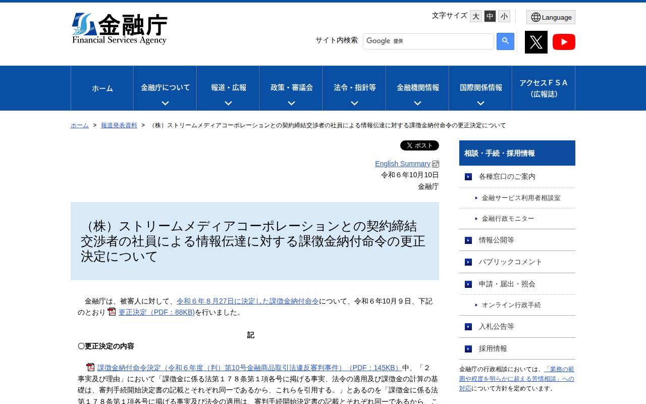Screen dimensions: 646x404
Task: Expand the 法令・指針等 menu chevron
Action: (354, 103)
